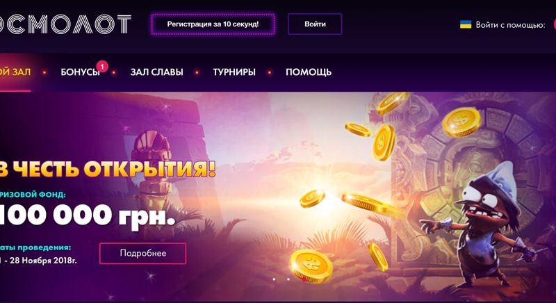The image size is (556, 303).
Task: Open the highlighted Игровой зал tab
Action: pos(15,72)
